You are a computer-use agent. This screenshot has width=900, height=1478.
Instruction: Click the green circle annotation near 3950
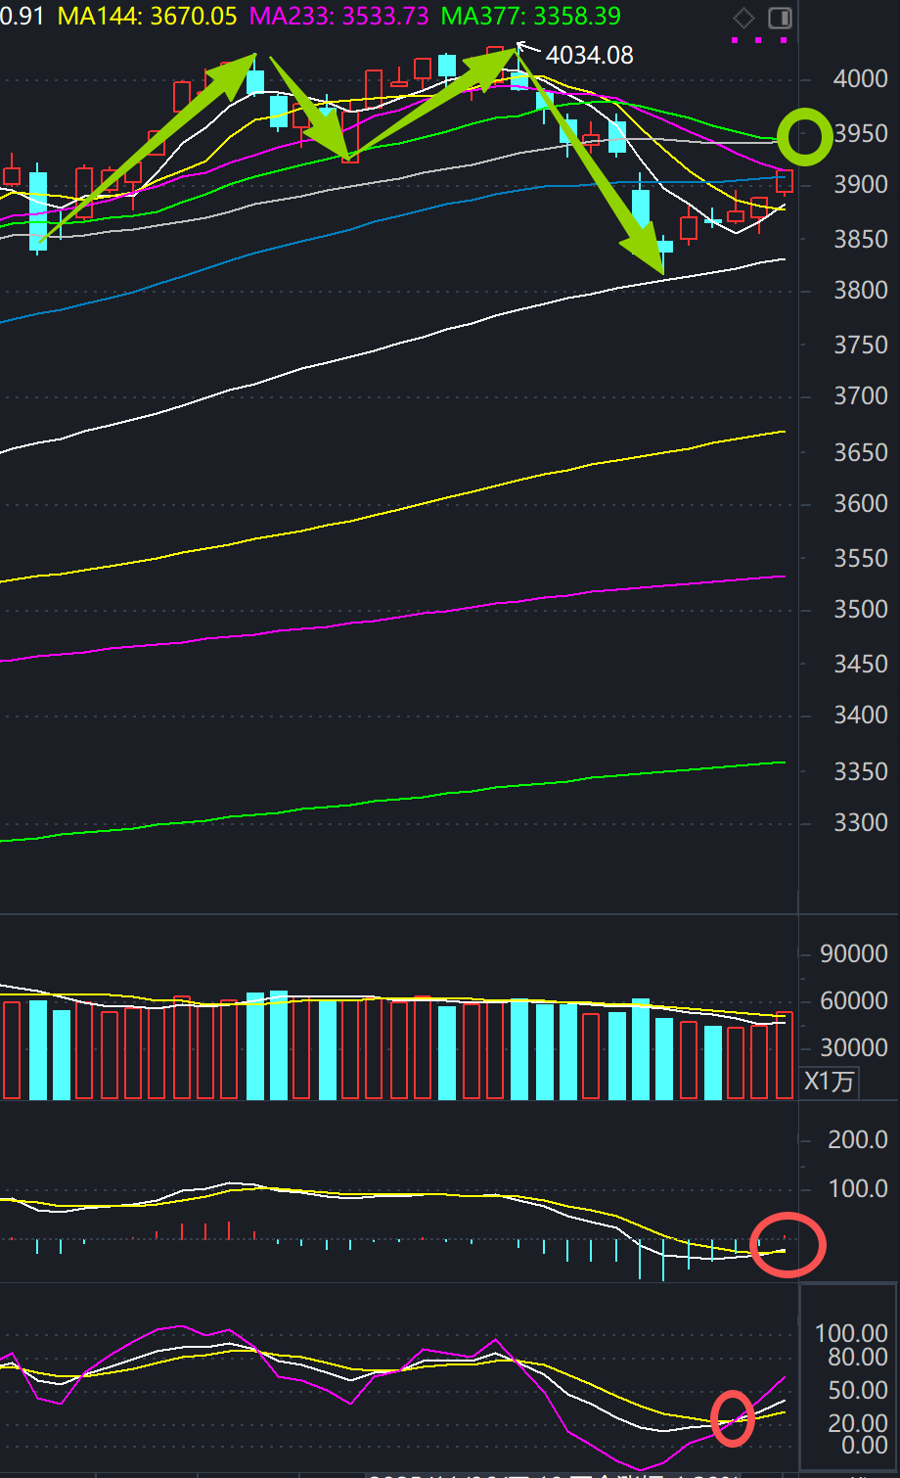click(806, 137)
